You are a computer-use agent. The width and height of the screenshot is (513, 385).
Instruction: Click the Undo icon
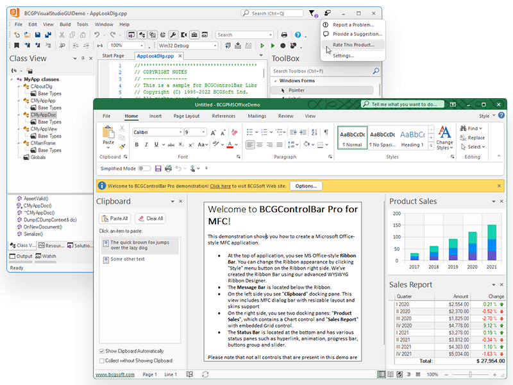pos(178,169)
